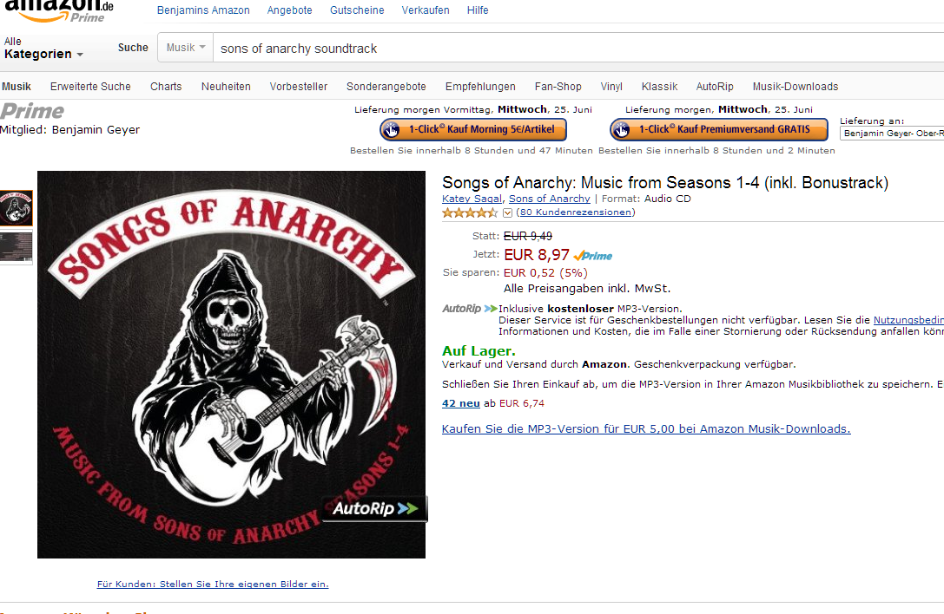Open the Charts tab in music navigation

point(166,87)
